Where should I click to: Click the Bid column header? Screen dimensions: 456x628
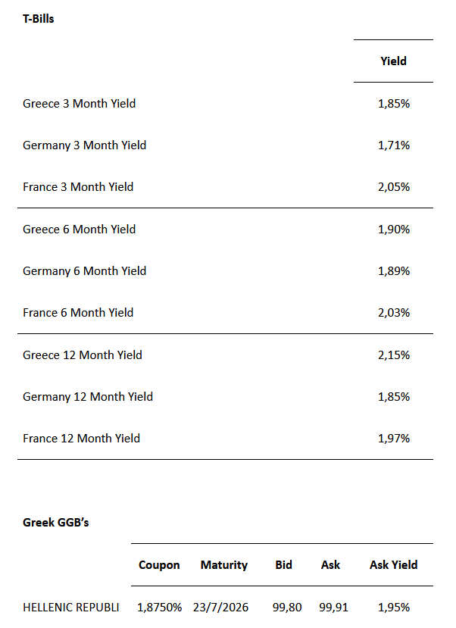coord(284,565)
